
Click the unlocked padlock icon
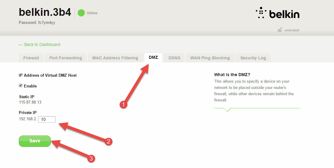click(280, 30)
